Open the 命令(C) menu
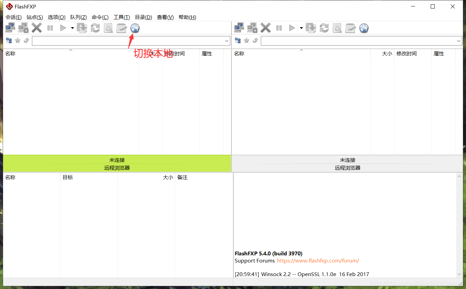This screenshot has width=466, height=289. tap(100, 17)
